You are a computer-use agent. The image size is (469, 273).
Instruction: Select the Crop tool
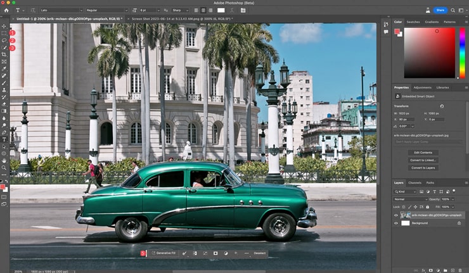click(4, 54)
